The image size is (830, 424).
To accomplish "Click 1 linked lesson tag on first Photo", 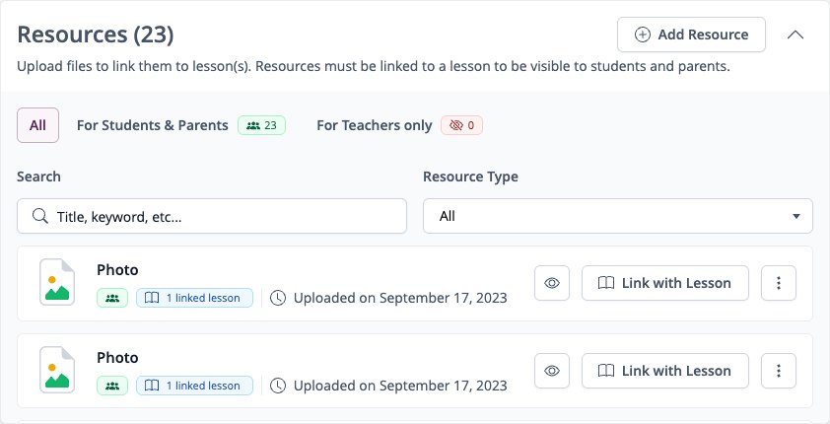I will [x=195, y=298].
